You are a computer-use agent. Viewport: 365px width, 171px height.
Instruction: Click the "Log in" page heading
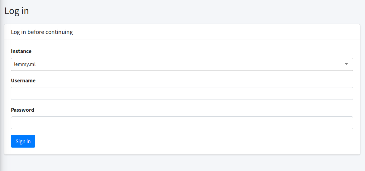point(17,11)
